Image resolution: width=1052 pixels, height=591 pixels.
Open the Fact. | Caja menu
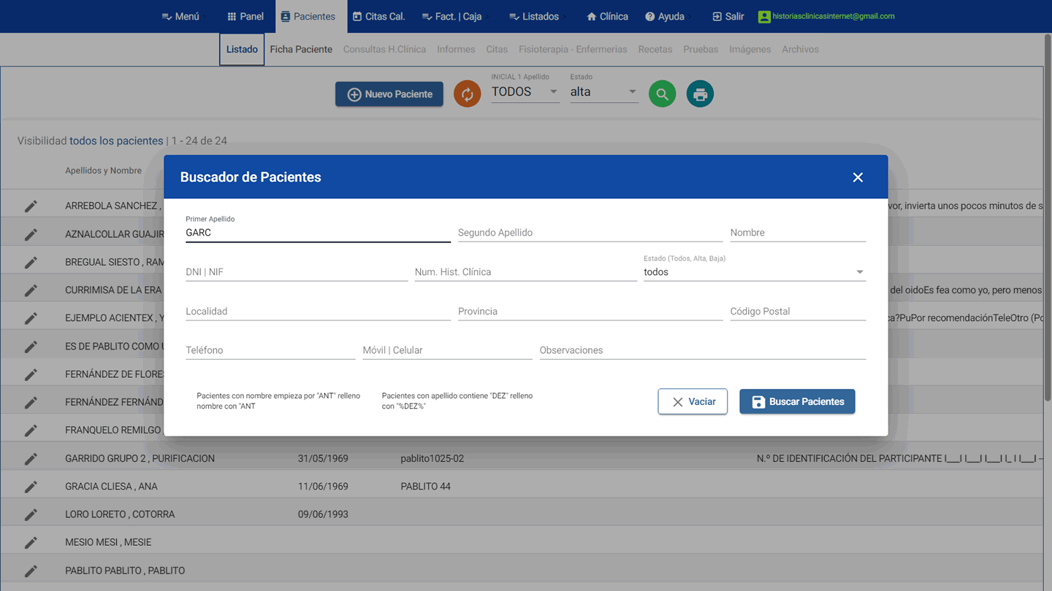pyautogui.click(x=452, y=17)
